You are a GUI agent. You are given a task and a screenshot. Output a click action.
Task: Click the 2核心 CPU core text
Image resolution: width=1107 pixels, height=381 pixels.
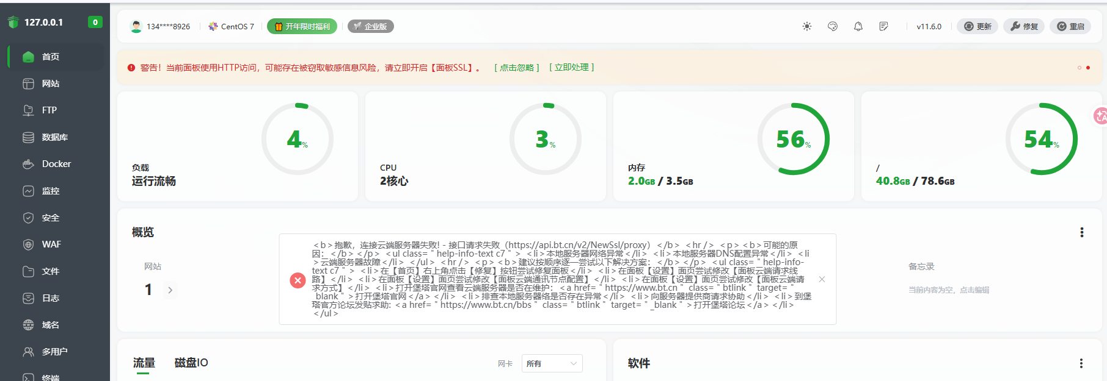click(x=394, y=181)
